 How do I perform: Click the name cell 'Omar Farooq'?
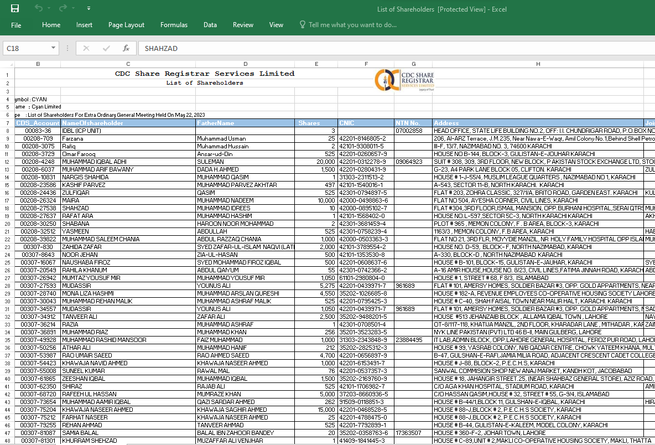pos(128,154)
